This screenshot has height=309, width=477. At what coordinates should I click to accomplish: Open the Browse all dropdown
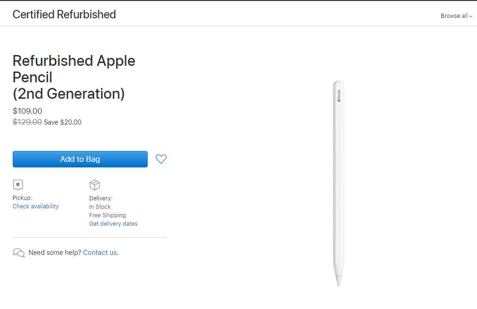coord(456,16)
